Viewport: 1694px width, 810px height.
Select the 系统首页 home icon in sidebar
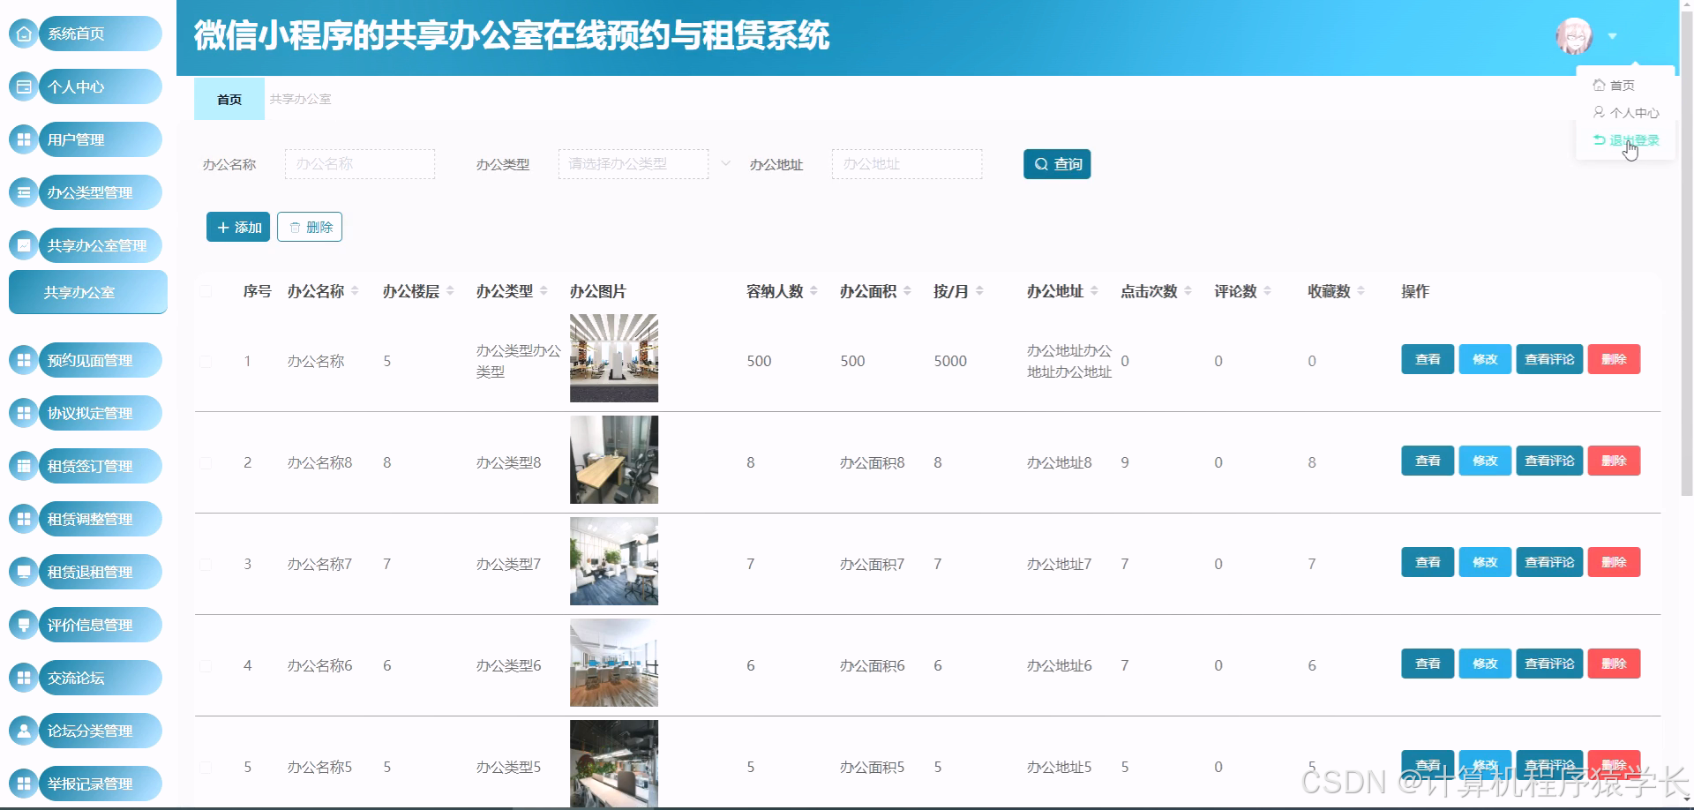coord(23,33)
